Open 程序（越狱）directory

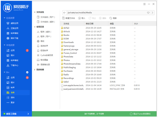pyautogui.click(x=44, y=32)
